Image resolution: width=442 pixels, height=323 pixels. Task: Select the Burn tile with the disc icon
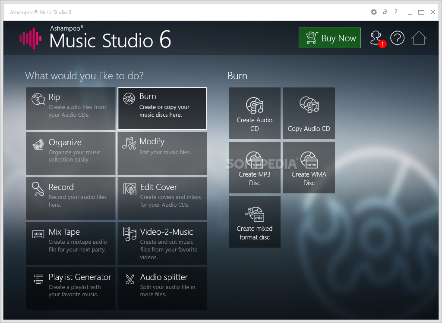[162, 109]
